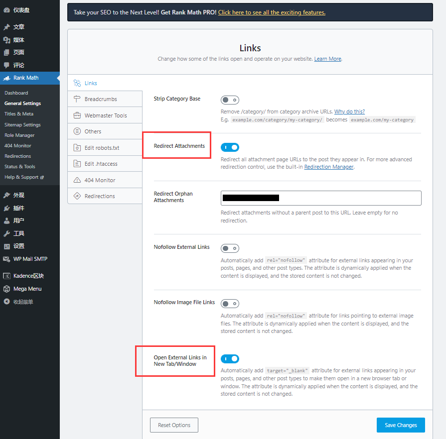Enable the Strip Category Base toggle
The width and height of the screenshot is (446, 439).
(x=230, y=100)
